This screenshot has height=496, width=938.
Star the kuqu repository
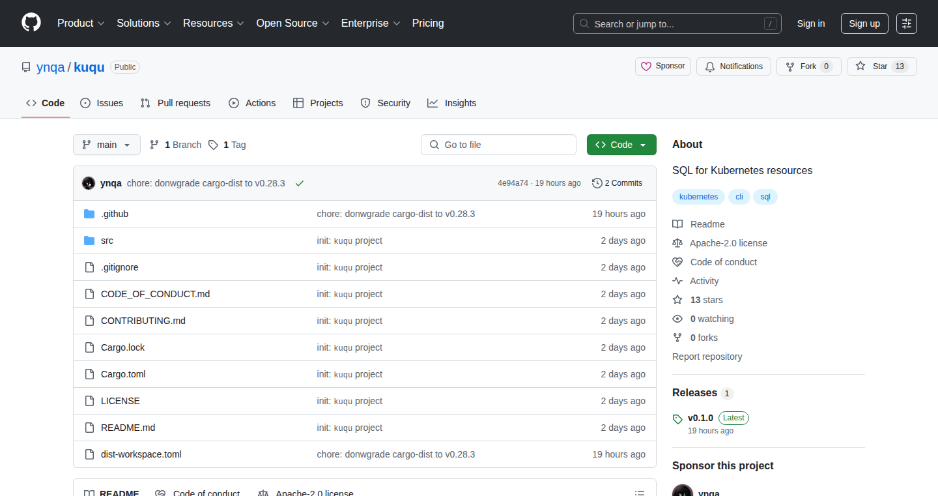pos(882,66)
